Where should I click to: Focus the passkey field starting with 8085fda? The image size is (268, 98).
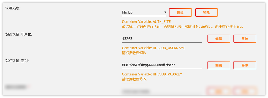[162, 65]
